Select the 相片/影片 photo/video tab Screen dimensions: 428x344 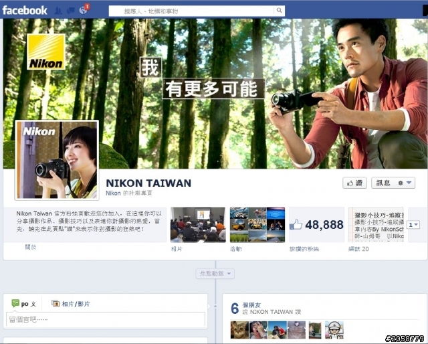[71, 304]
